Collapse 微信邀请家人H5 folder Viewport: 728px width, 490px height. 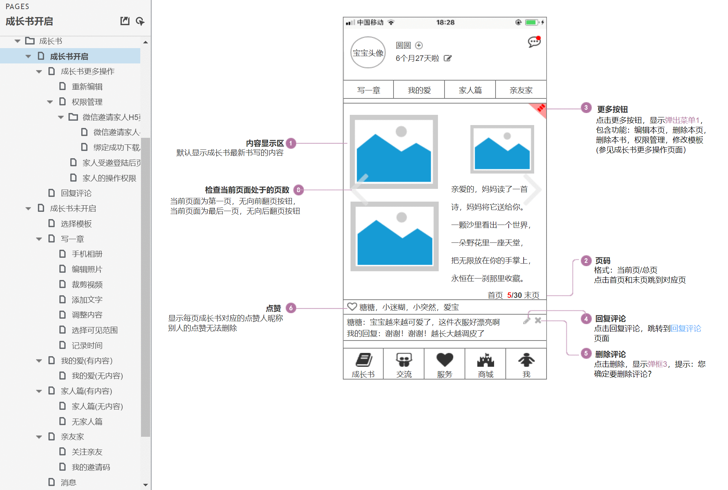(x=61, y=117)
